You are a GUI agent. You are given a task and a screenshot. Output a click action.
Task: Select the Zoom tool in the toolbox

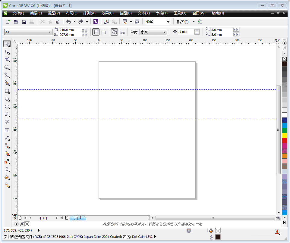pyautogui.click(x=7, y=67)
